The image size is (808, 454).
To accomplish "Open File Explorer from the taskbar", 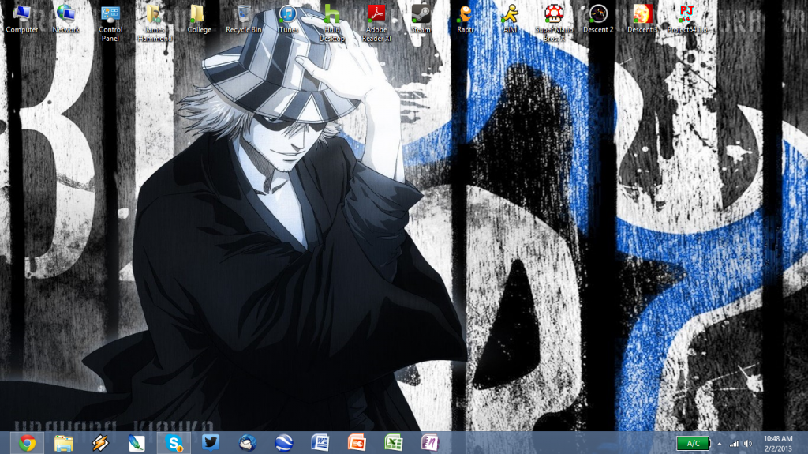I will click(x=64, y=443).
